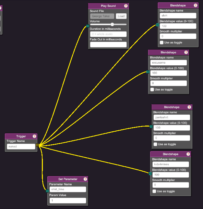203x209 pixels.
Task: Toggle Use as toggle on excuseme blendshape
Action: pyautogui.click(x=152, y=89)
